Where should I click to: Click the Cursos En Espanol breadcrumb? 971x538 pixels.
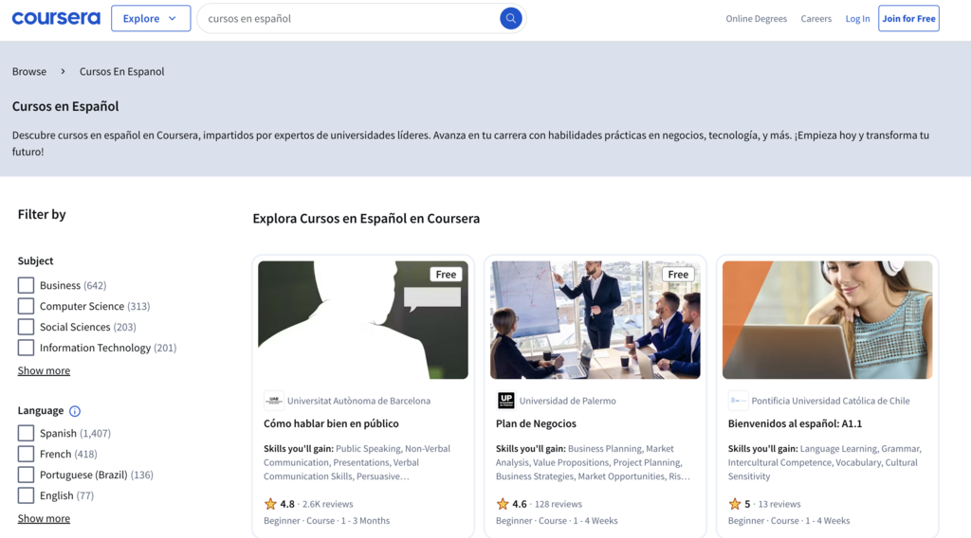pyautogui.click(x=122, y=72)
